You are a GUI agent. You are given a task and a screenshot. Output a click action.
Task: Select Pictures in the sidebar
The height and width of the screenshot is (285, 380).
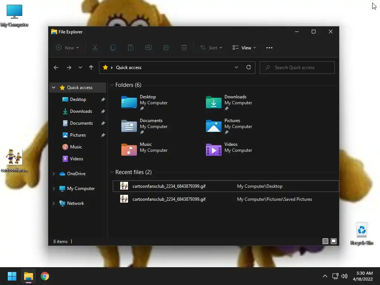[x=78, y=135]
